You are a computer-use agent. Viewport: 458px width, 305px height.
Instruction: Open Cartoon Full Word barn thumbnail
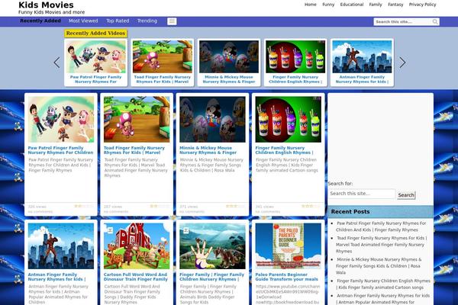pos(137,246)
